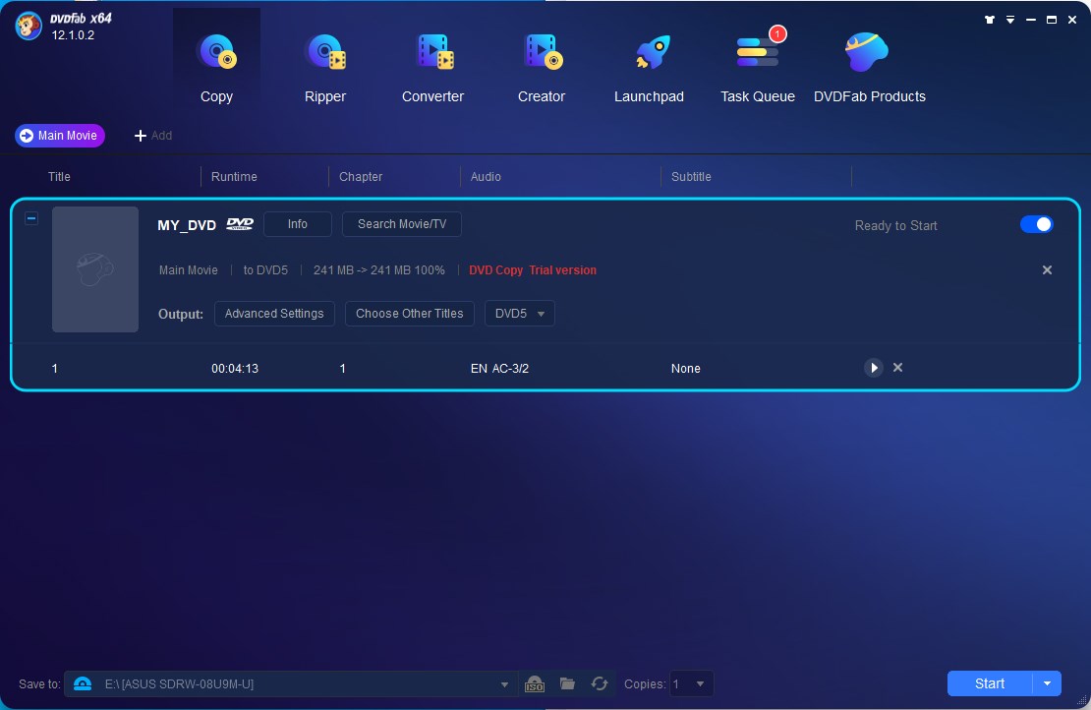This screenshot has height=710, width=1091.
Task: Open the Main Movie copy mode menu
Action: [x=60, y=136]
